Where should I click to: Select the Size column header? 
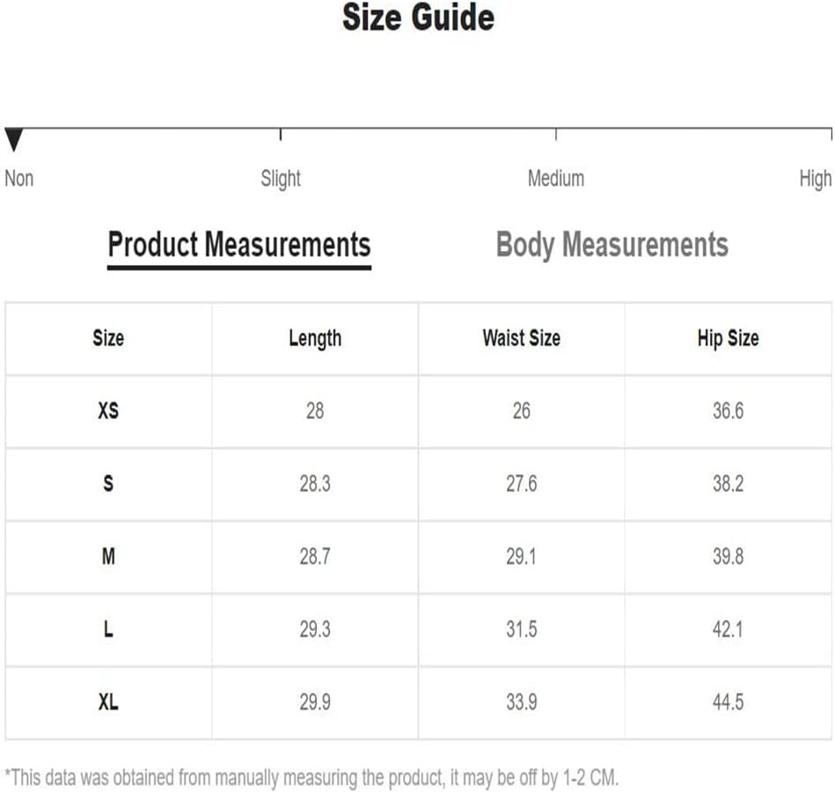[x=108, y=338]
